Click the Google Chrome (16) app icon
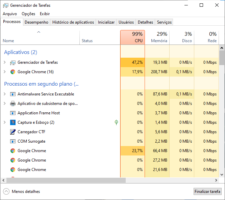 click(13, 72)
